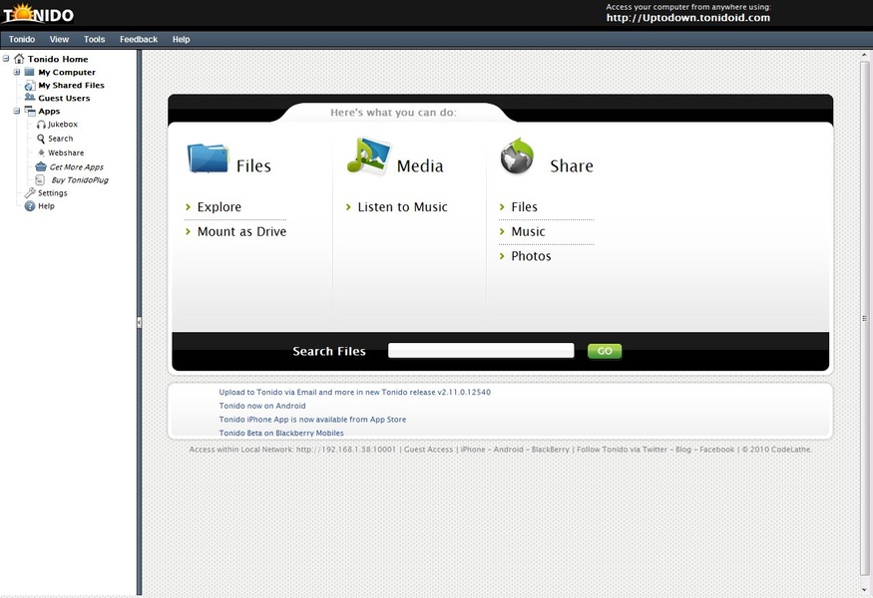This screenshot has height=598, width=873.
Task: Collapse the Apps tree node
Action: (17, 112)
